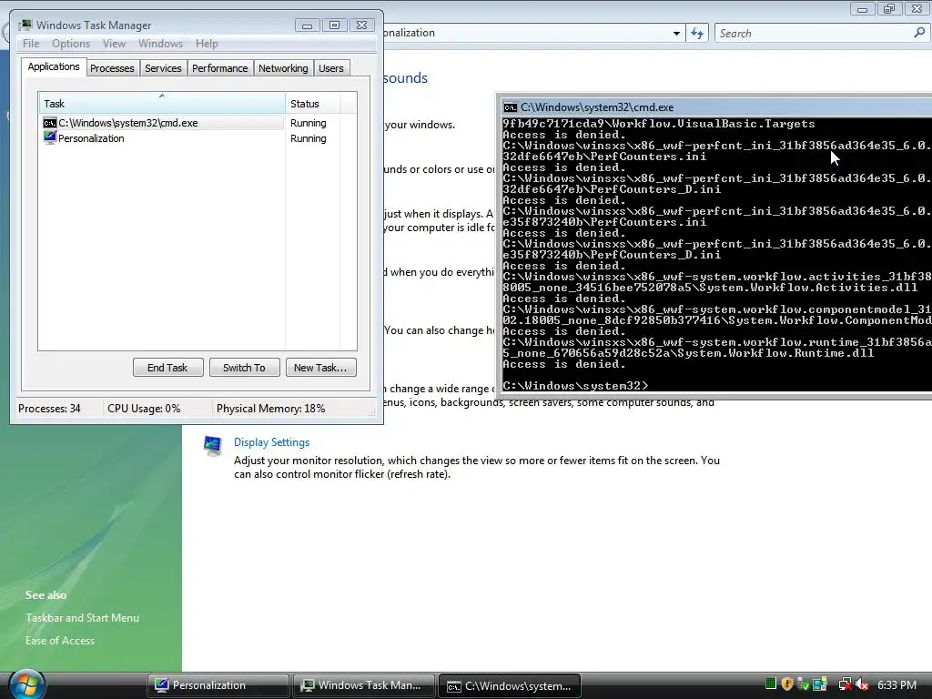Click the cmd.exe icon in task list
This screenshot has width=932, height=699.
pyautogui.click(x=50, y=123)
